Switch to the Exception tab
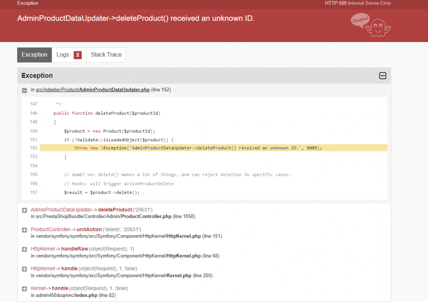 point(34,55)
